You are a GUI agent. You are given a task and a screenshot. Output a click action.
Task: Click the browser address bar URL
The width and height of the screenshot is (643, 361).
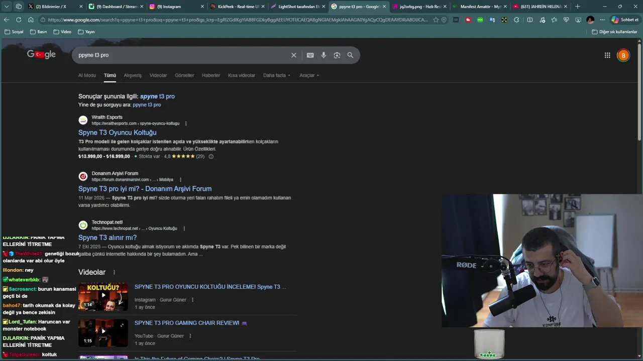238,20
